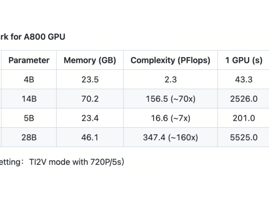The width and height of the screenshot is (269, 198).
Task: Select the 23.5 memory value cell
Action: 90,80
